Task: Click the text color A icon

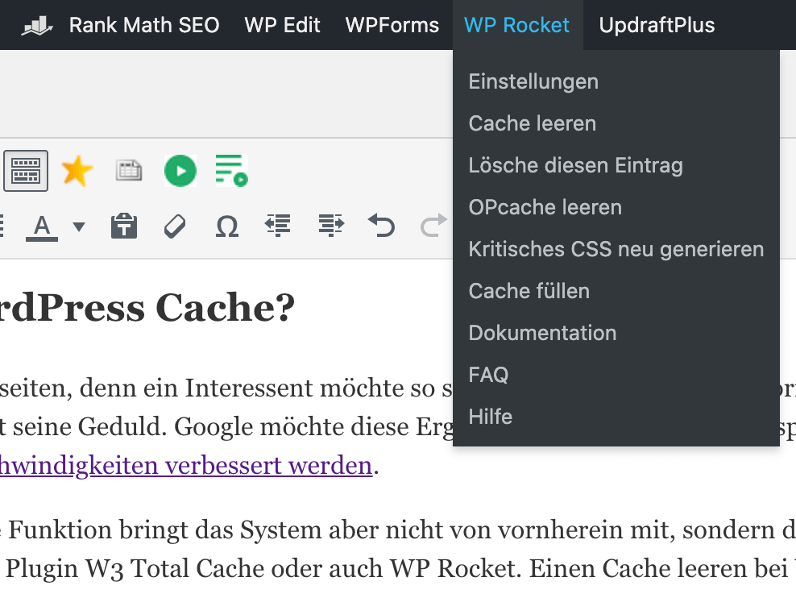Action: [x=42, y=226]
